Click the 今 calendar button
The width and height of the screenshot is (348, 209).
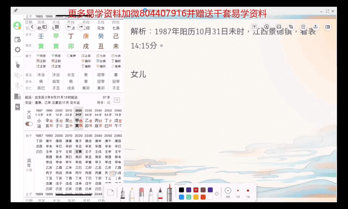click(117, 100)
